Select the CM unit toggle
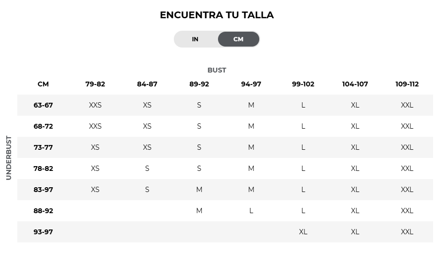436x277 pixels. coord(239,39)
